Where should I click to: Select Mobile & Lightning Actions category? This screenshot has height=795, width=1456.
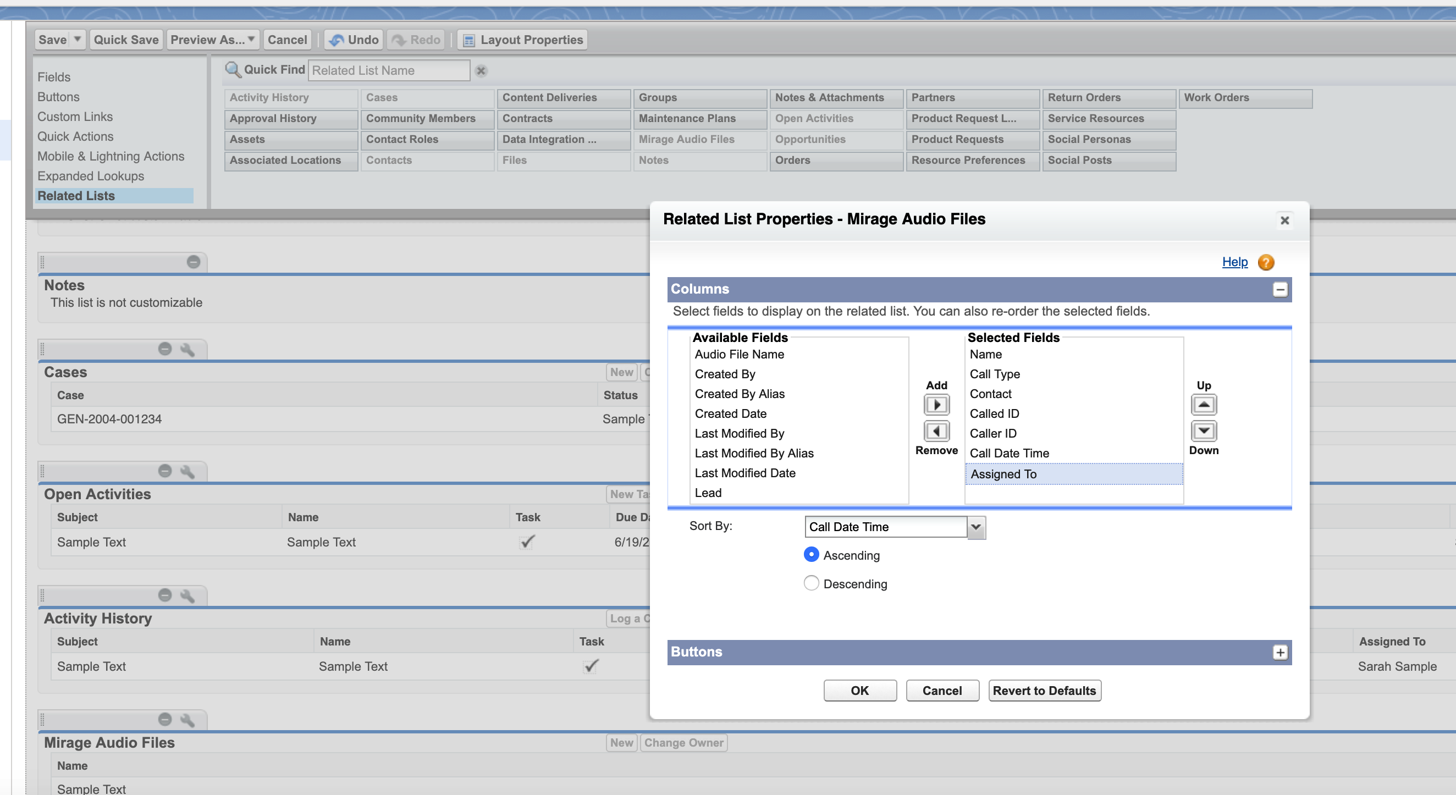coord(111,156)
